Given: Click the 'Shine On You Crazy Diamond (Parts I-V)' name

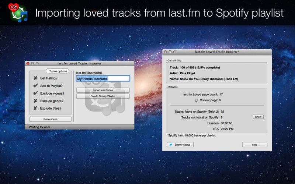Looking at the screenshot, I should (209, 79).
